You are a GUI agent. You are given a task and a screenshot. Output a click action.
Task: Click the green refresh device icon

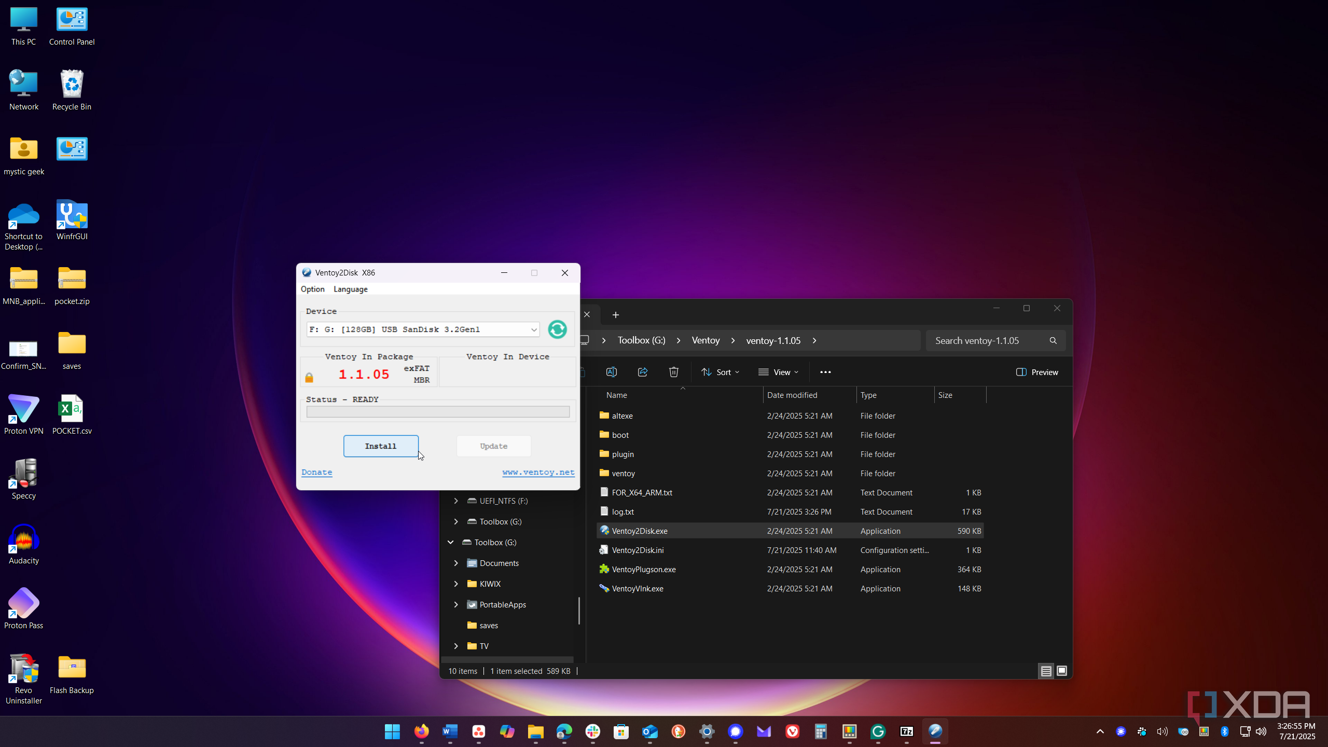(x=557, y=329)
